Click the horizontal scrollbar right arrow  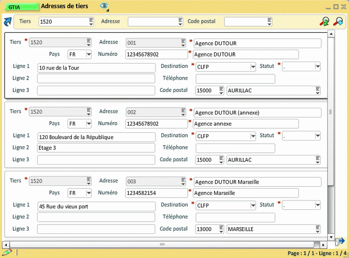pos(323,245)
